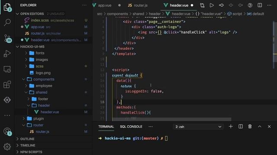Collapse the HACKIO-UI-MS project section
This screenshot has width=277, height=155.
coord(17,46)
